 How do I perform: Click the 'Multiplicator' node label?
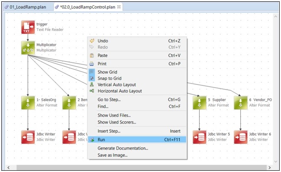point(46,45)
